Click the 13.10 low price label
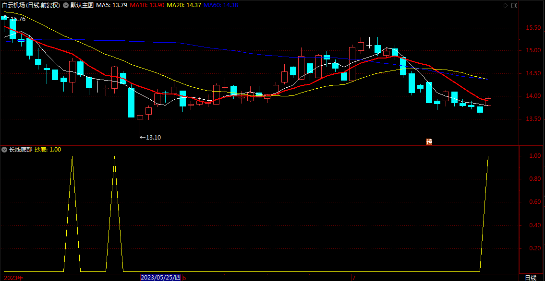 pos(153,137)
